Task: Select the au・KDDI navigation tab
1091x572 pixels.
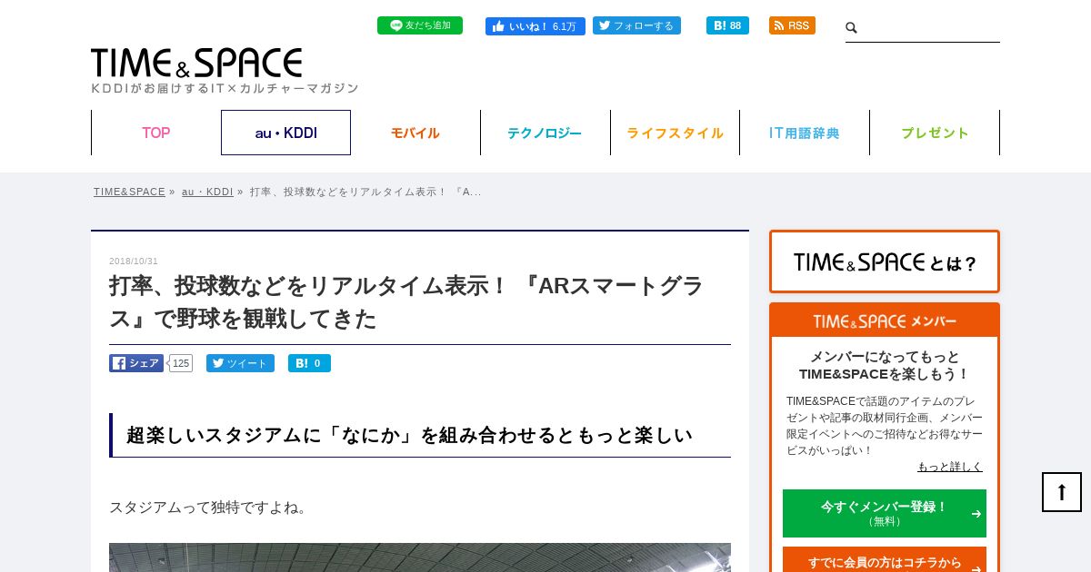Action: [x=285, y=133]
